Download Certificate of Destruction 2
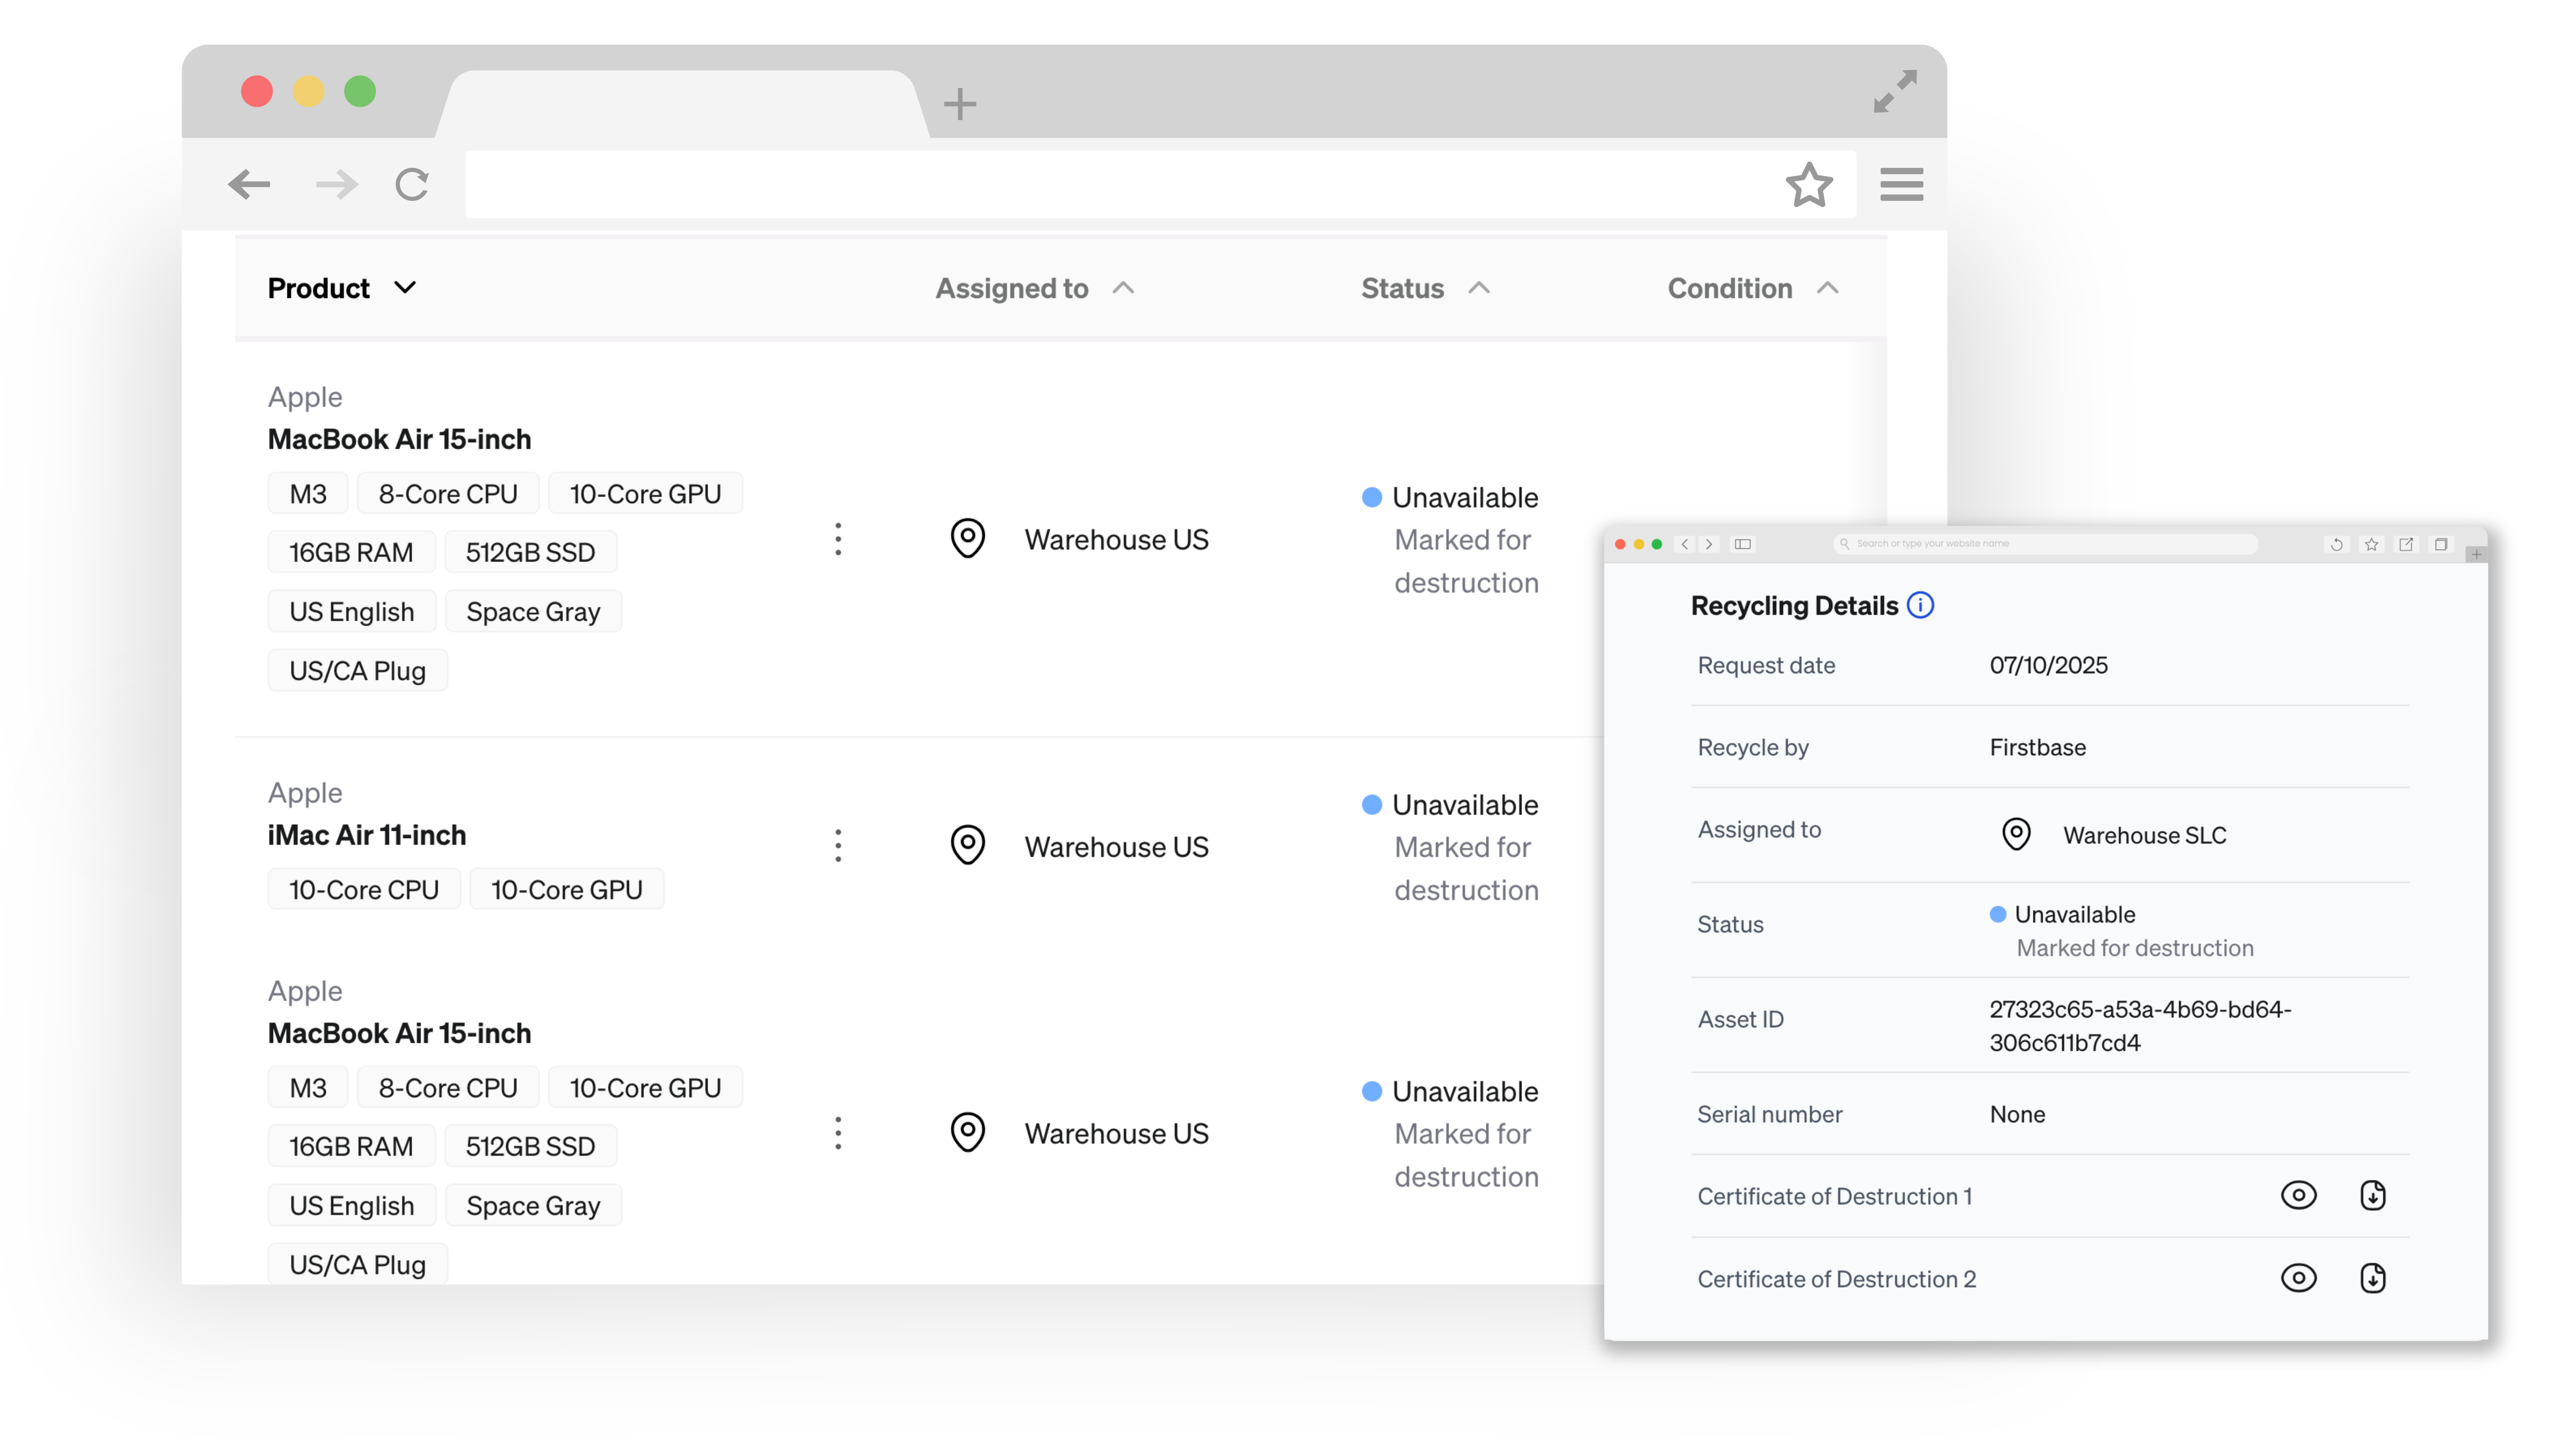 pyautogui.click(x=2372, y=1278)
